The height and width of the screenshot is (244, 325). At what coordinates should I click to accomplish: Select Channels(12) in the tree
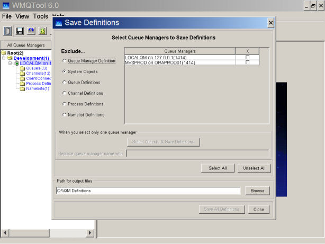coord(38,74)
